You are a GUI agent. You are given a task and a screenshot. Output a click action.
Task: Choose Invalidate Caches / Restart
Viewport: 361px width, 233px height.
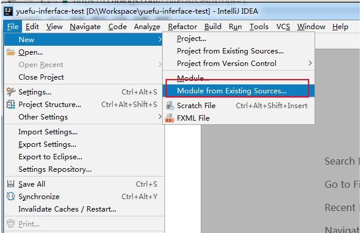[x=67, y=209]
